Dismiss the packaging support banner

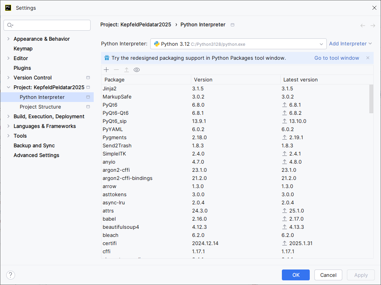(368, 58)
